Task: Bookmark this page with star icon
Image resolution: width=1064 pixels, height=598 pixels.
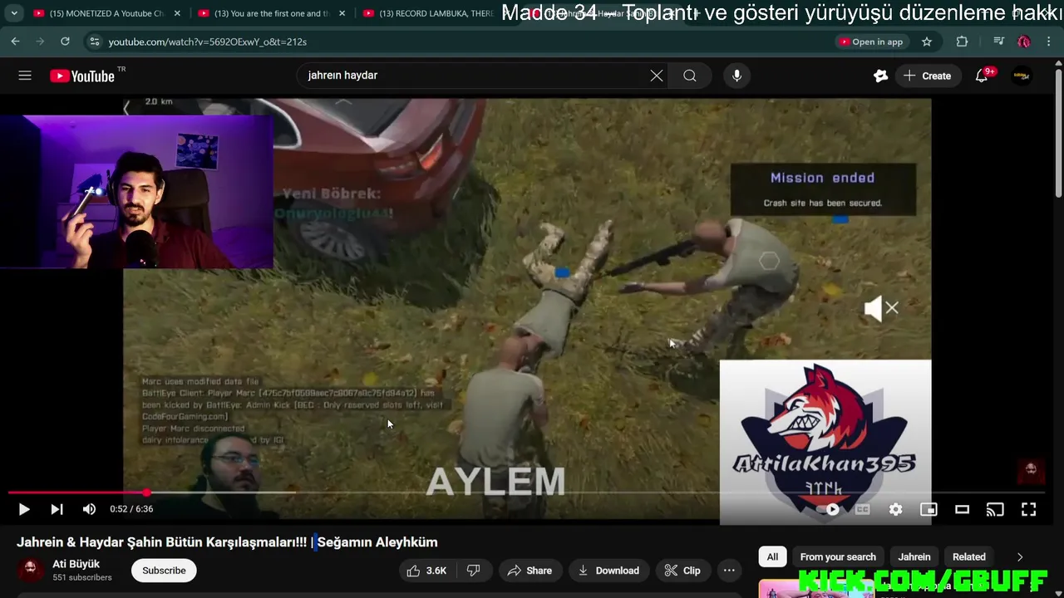Action: pyautogui.click(x=927, y=42)
